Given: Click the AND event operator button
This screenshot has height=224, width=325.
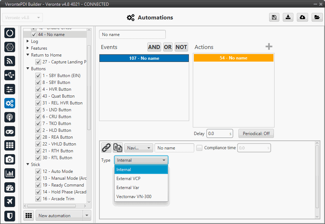Looking at the screenshot, I should pyautogui.click(x=154, y=47).
